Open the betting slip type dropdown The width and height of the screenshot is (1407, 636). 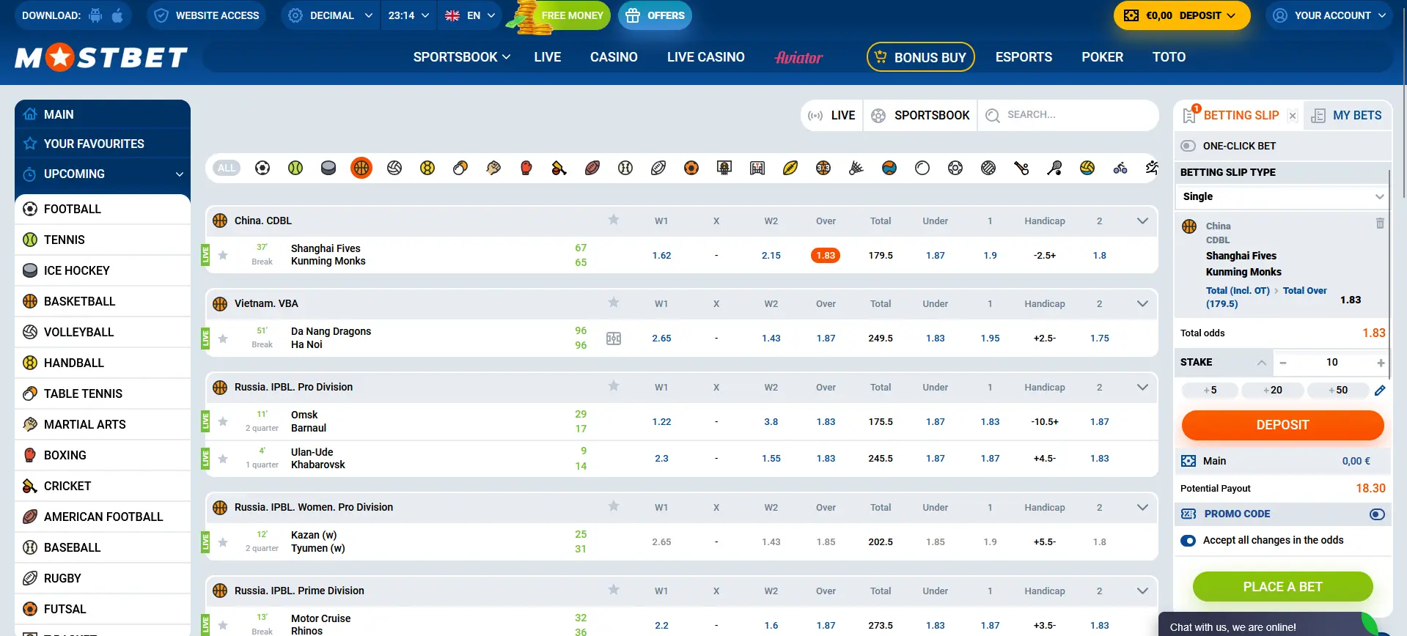click(x=1282, y=196)
